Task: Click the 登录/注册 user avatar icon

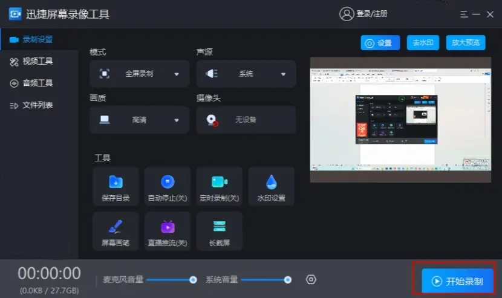Action: pos(347,14)
